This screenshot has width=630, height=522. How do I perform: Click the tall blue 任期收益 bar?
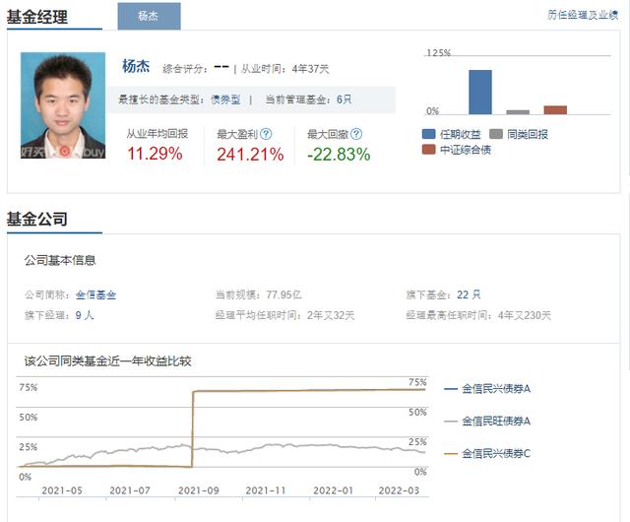point(479,92)
